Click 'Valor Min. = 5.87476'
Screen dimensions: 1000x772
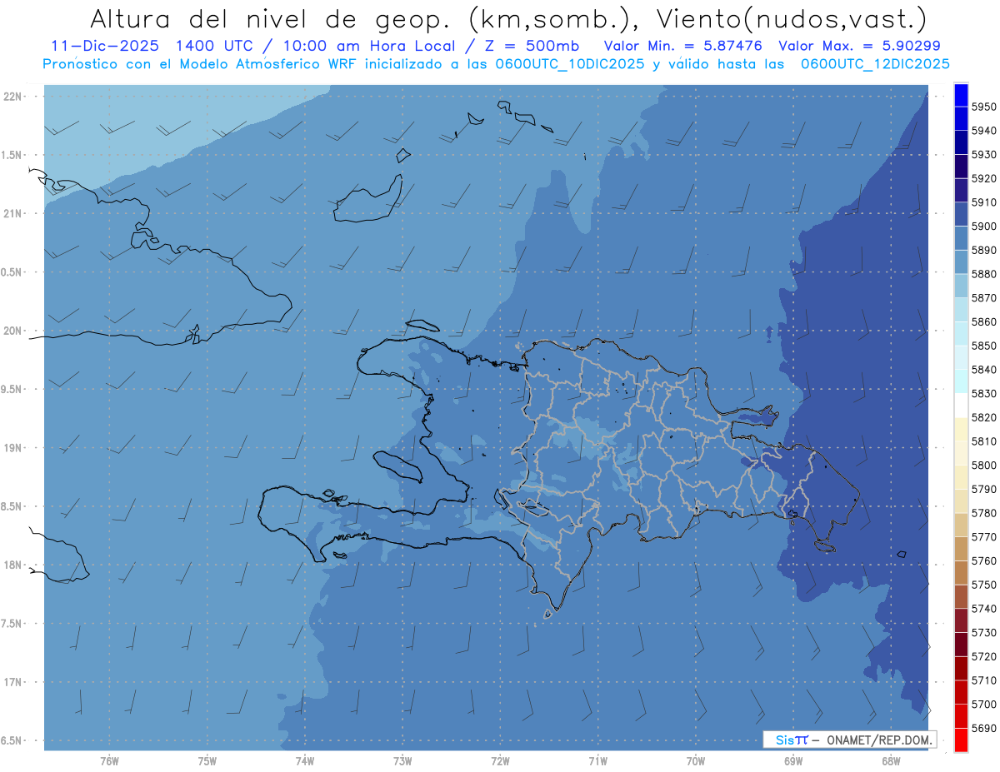(x=683, y=46)
